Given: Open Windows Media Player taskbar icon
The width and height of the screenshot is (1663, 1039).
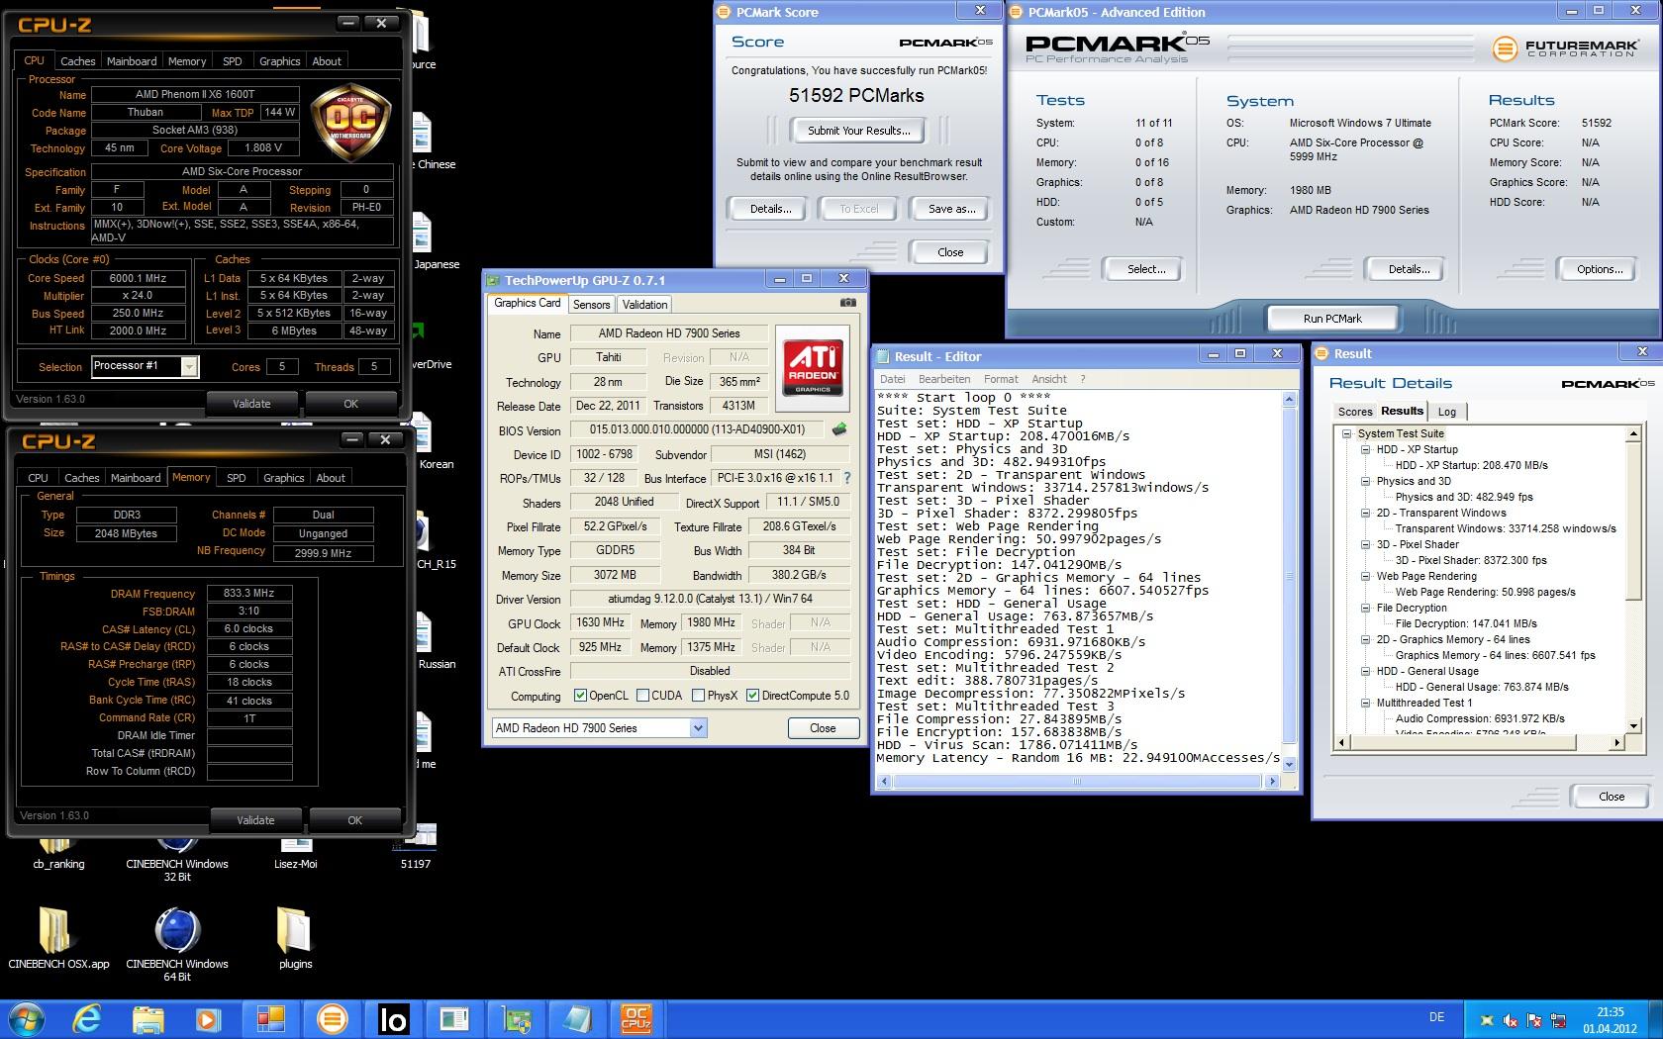Looking at the screenshot, I should [208, 1019].
